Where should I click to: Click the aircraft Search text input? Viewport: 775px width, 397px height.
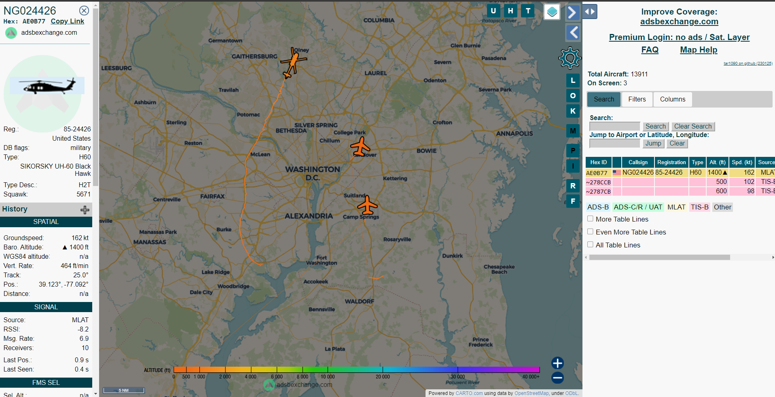click(615, 127)
